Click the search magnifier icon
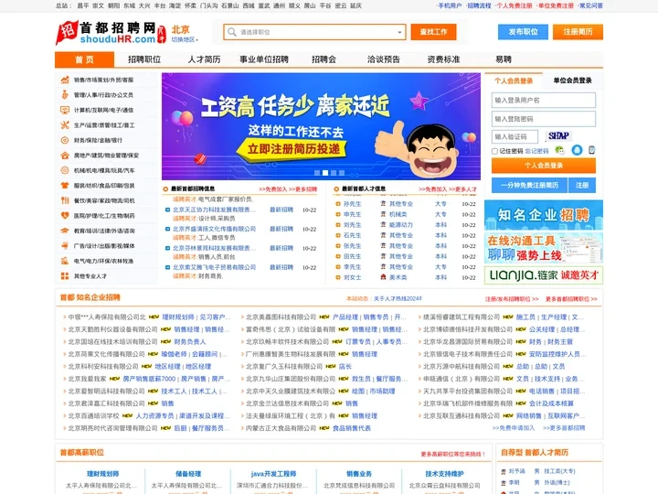Viewport: 658px width, 494px height. coord(231,32)
